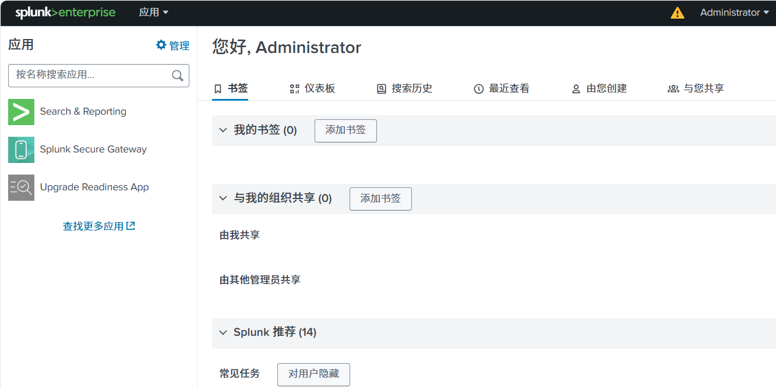
Task: Switch to the 仪表板 tab
Action: [313, 88]
